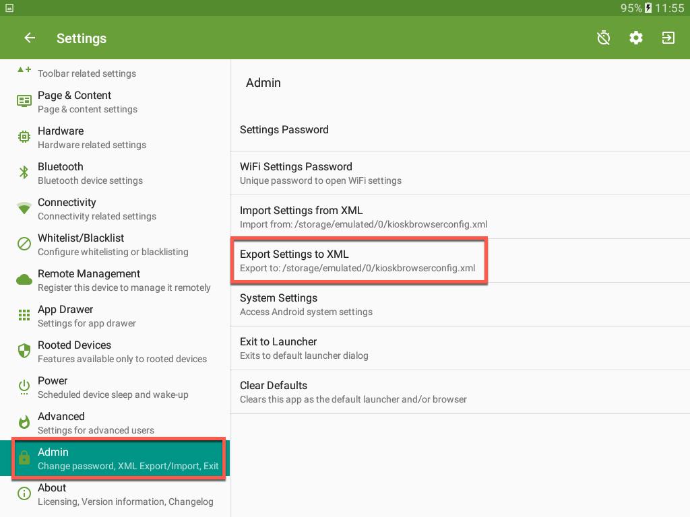Image resolution: width=690 pixels, height=517 pixels.
Task: Select the Advanced category
Action: (x=115, y=423)
